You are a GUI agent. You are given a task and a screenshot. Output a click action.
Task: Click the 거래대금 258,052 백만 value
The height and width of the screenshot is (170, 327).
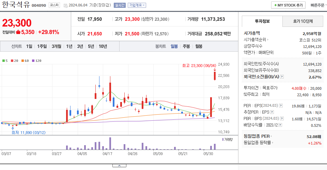218,34
